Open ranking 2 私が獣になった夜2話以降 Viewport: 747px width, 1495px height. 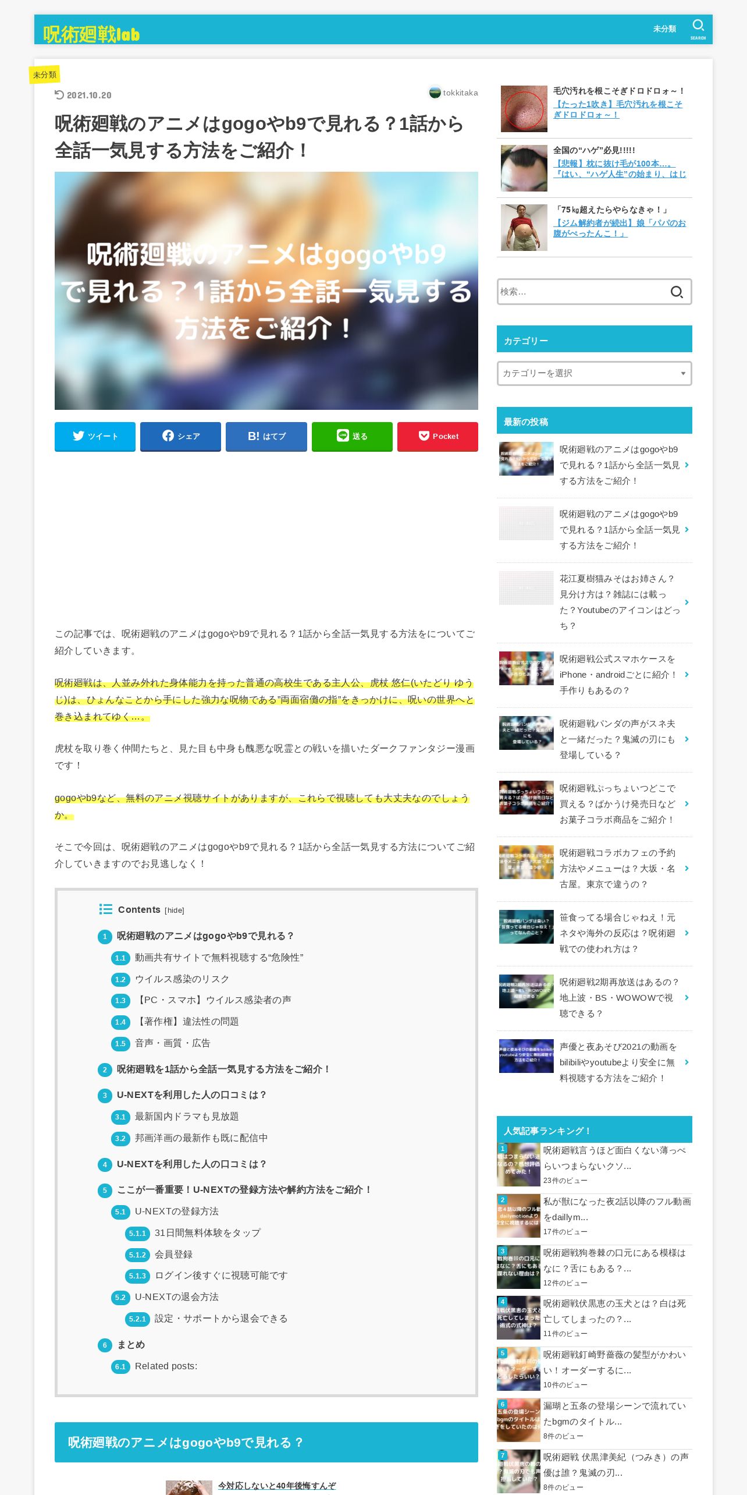point(617,1209)
